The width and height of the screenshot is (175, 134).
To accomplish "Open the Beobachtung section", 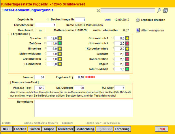I will (85, 129).
